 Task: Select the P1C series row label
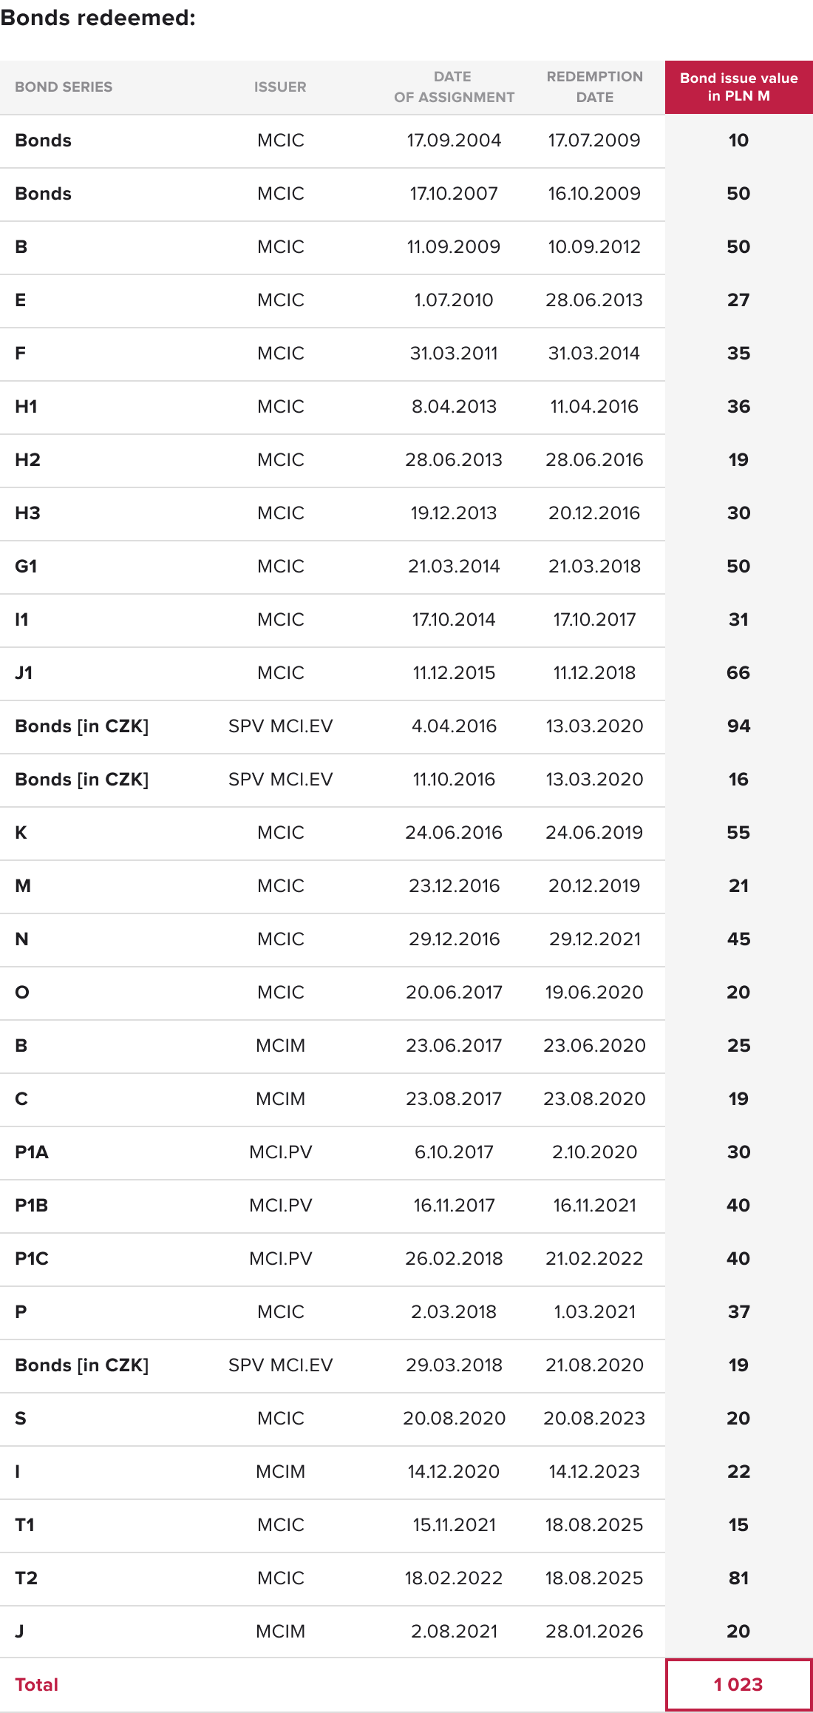click(32, 1259)
